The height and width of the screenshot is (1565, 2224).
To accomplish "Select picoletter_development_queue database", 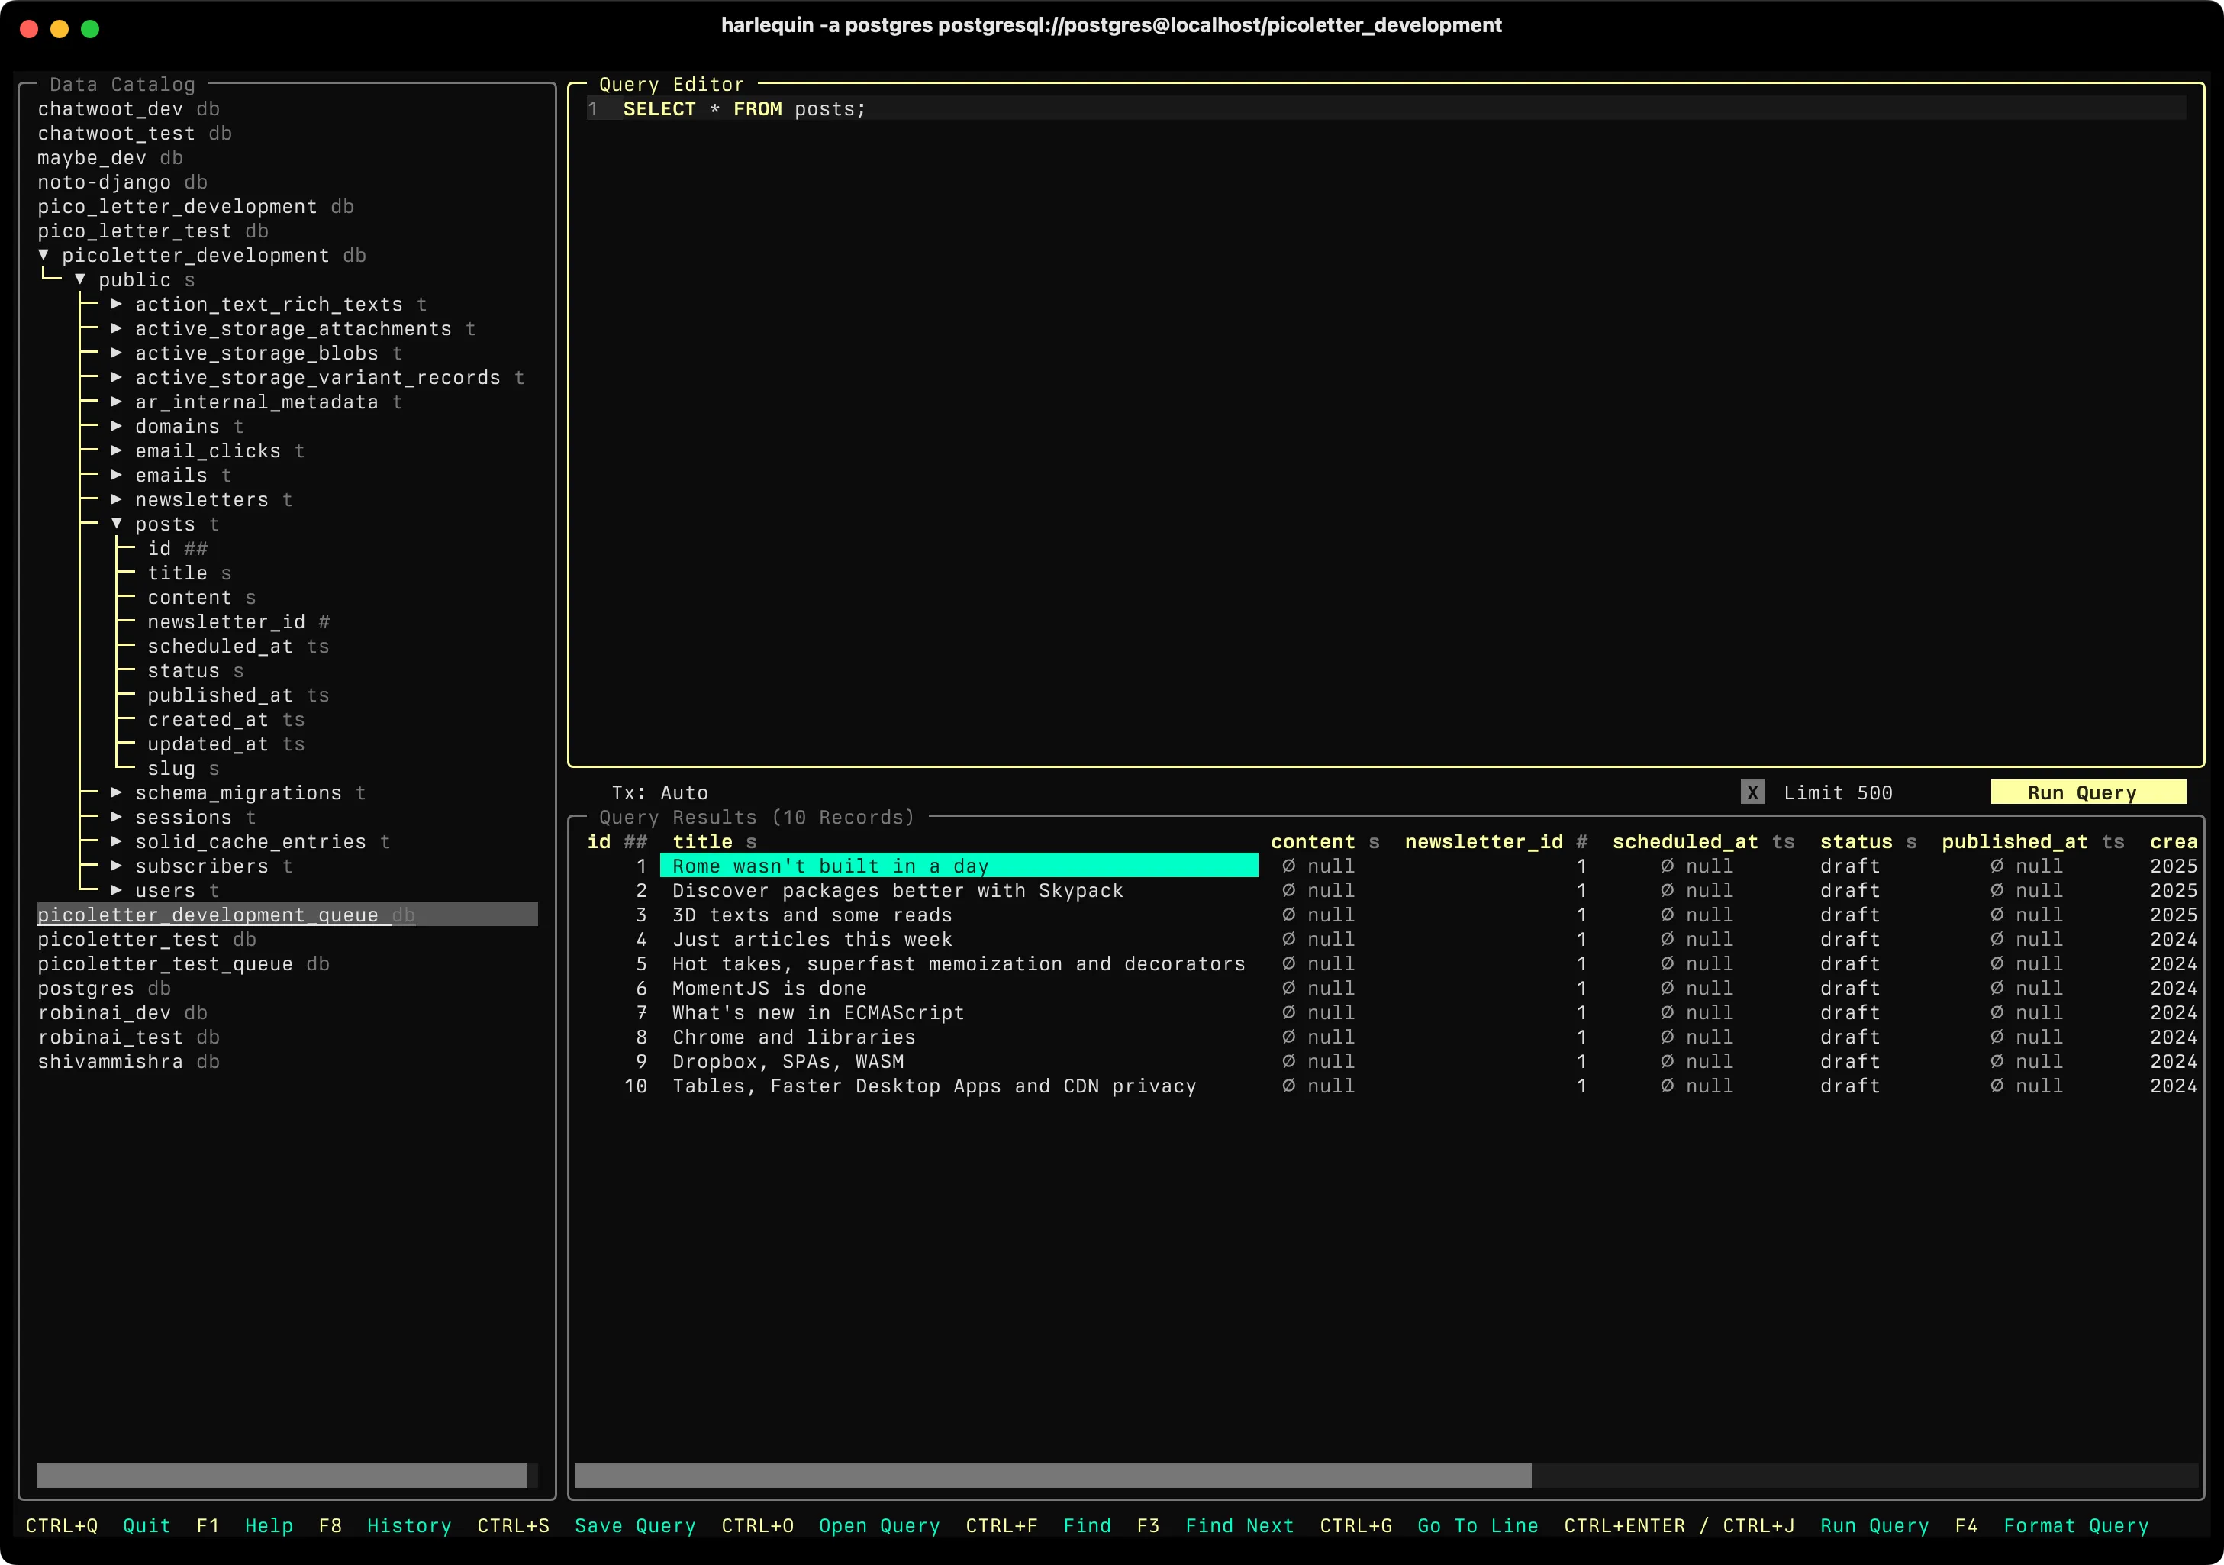I will coord(208,915).
